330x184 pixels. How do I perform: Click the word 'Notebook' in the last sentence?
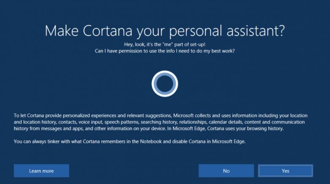pos(151,141)
